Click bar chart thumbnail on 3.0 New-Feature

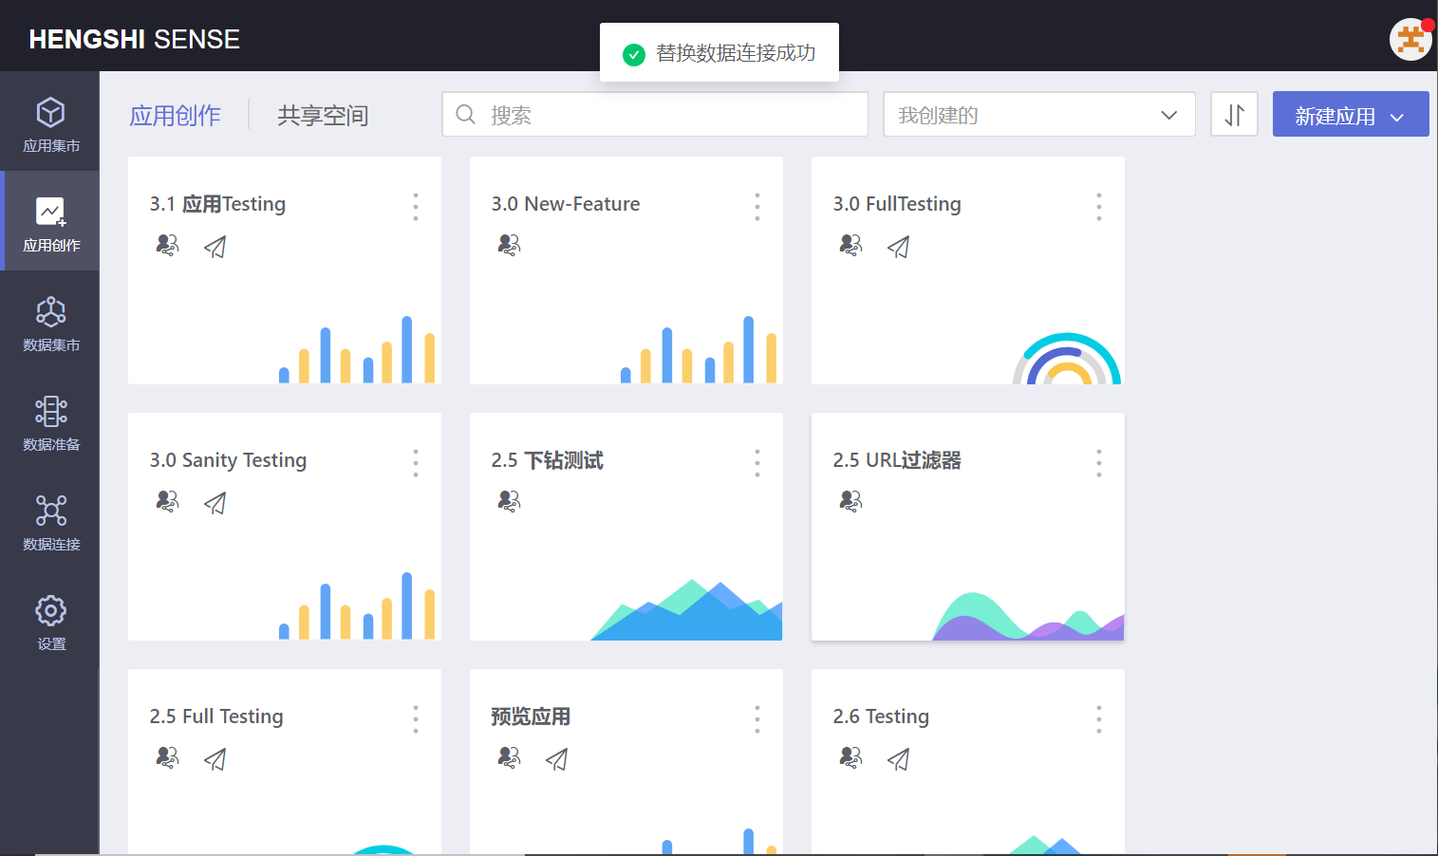click(x=699, y=349)
